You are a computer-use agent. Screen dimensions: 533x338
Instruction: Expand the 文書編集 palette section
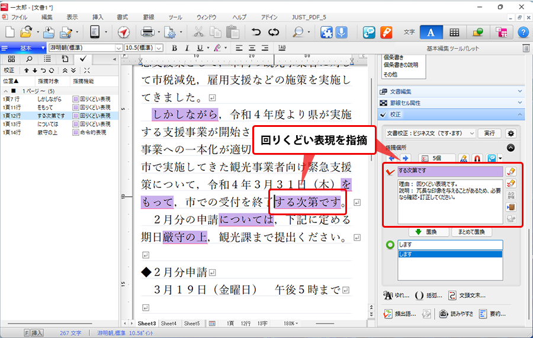451,91
